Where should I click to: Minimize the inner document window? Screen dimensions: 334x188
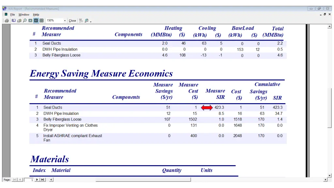click(x=321, y=14)
